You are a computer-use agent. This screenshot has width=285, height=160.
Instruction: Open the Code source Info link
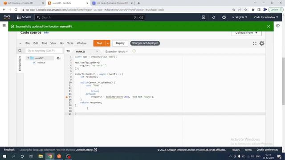(46, 32)
